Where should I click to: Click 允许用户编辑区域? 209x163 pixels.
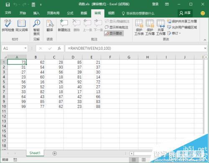[182, 27]
